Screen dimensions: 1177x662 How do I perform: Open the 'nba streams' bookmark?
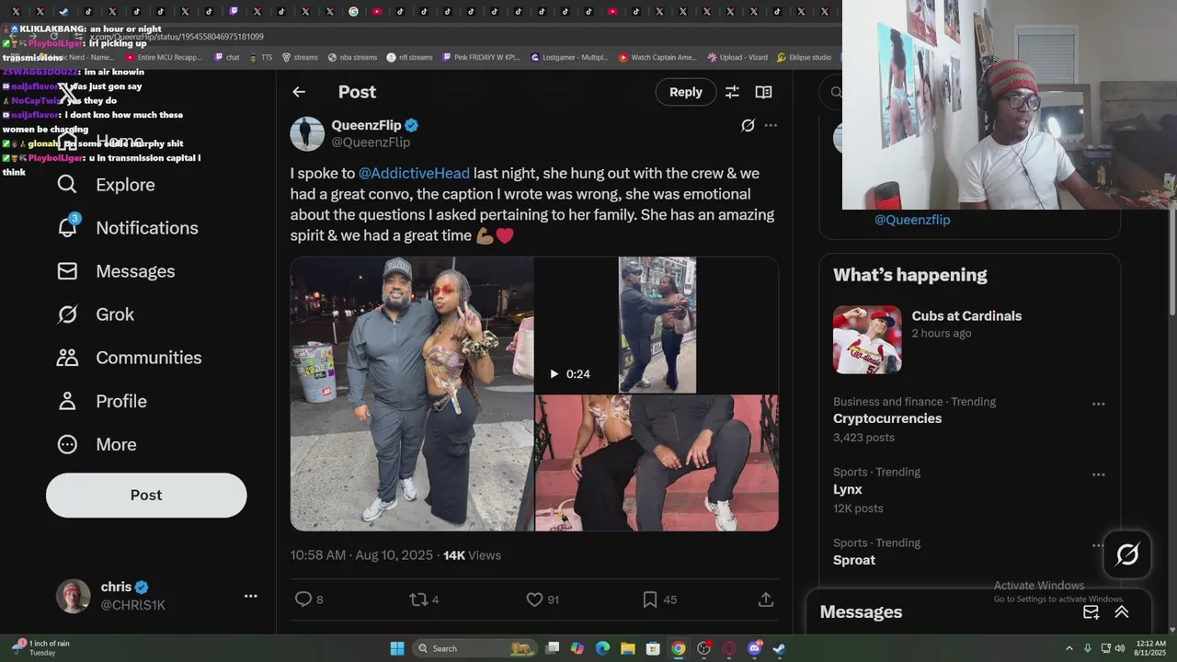coord(352,57)
